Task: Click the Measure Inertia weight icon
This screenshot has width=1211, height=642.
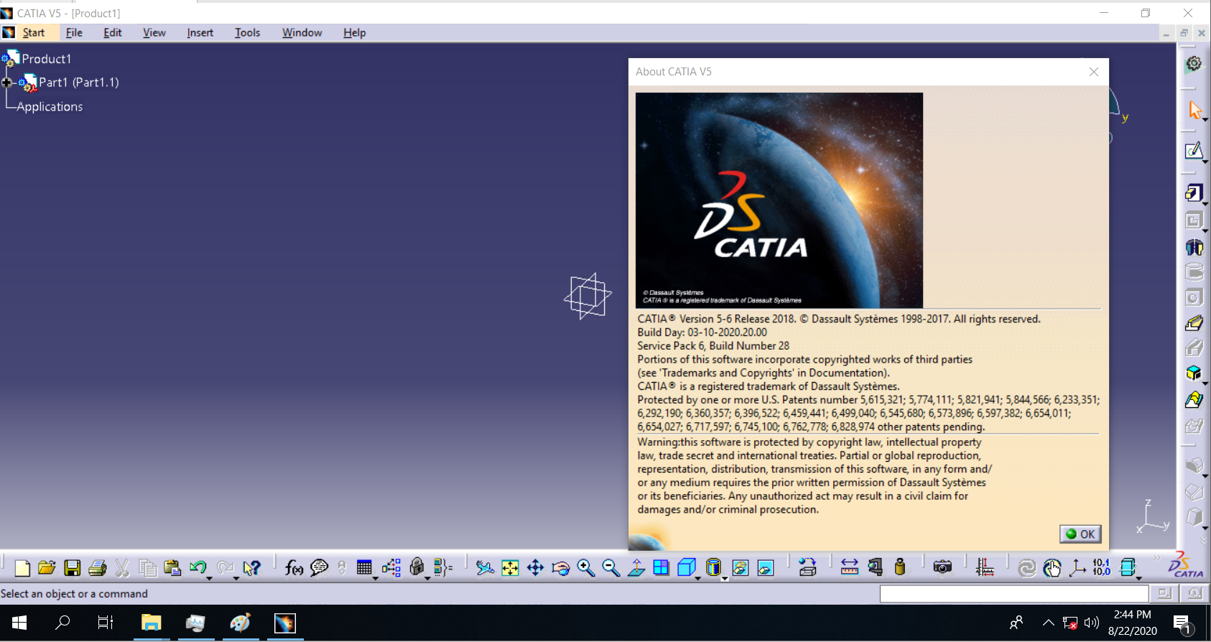Action: tap(900, 567)
